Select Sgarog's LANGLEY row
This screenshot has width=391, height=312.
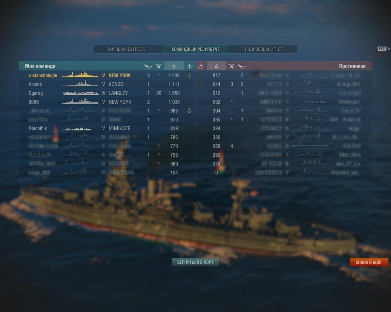107,93
